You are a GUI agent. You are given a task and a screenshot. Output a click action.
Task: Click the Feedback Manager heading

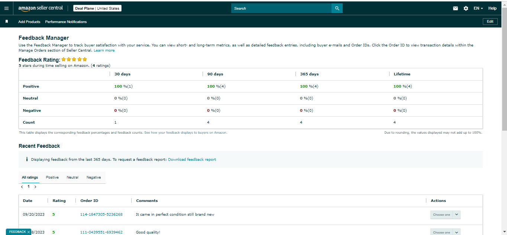43,38
